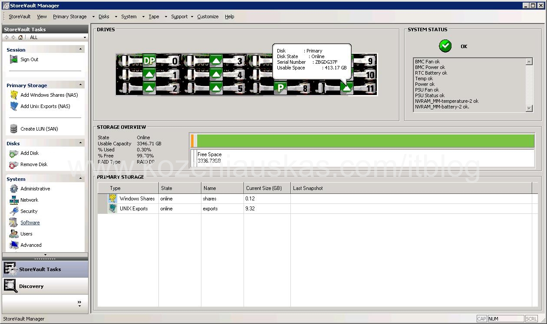Click the Remove Disk label

[34, 164]
